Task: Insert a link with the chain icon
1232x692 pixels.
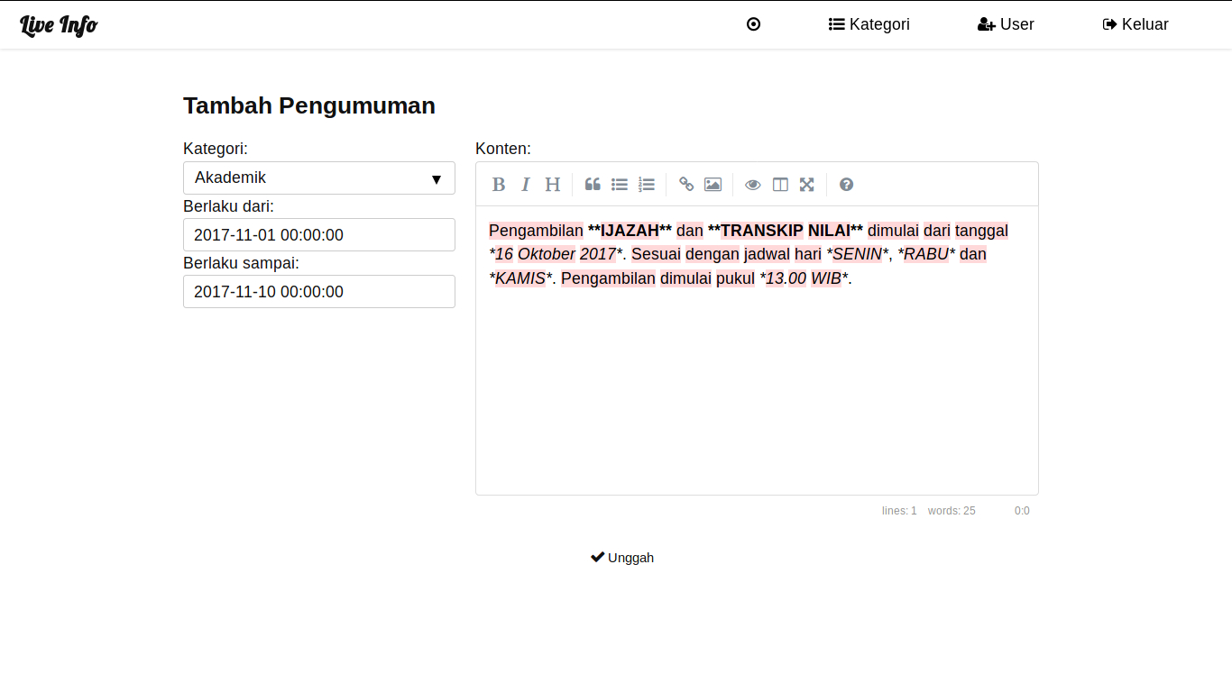Action: click(x=686, y=185)
